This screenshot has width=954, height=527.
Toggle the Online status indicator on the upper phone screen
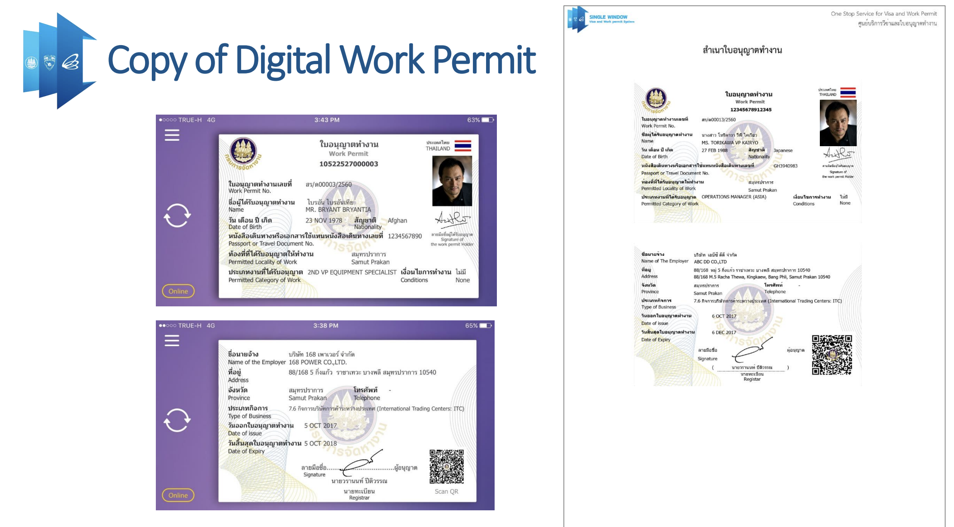tap(178, 291)
